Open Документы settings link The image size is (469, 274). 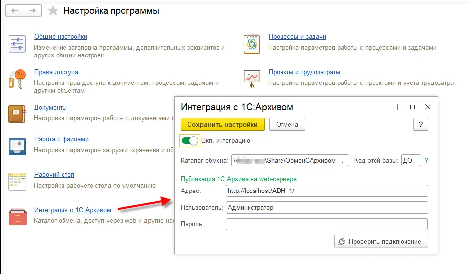pyautogui.click(x=51, y=107)
